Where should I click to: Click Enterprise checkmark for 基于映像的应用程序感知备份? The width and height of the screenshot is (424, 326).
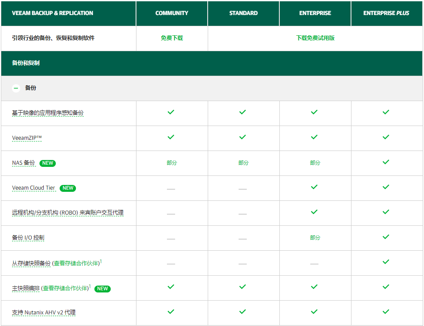[x=314, y=112]
